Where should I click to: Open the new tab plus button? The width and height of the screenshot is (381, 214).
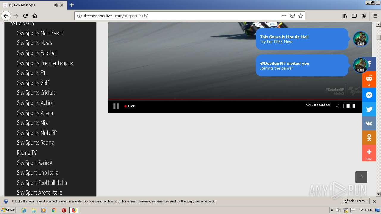pos(72,5)
